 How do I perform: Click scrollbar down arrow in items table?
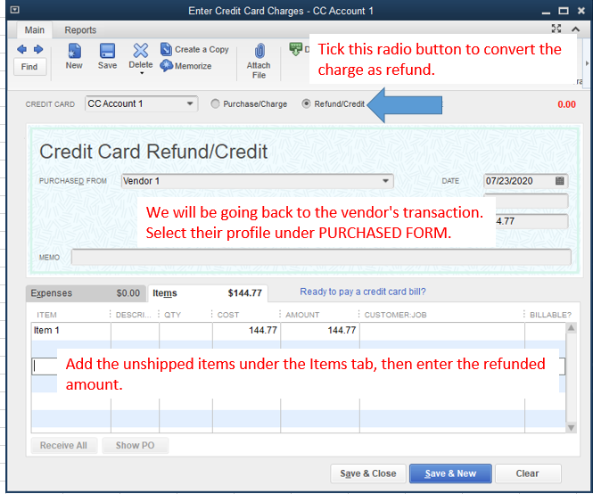tap(571, 428)
